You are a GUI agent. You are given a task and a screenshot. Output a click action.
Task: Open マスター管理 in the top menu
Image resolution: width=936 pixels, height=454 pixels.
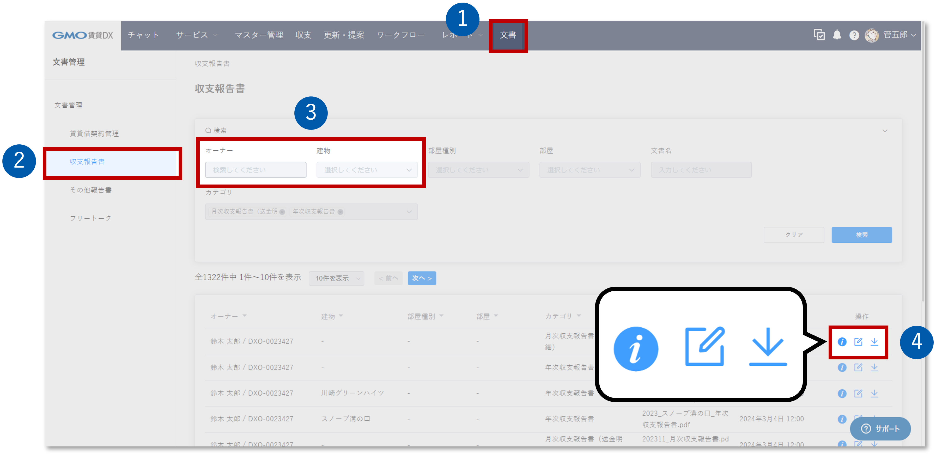(x=259, y=35)
